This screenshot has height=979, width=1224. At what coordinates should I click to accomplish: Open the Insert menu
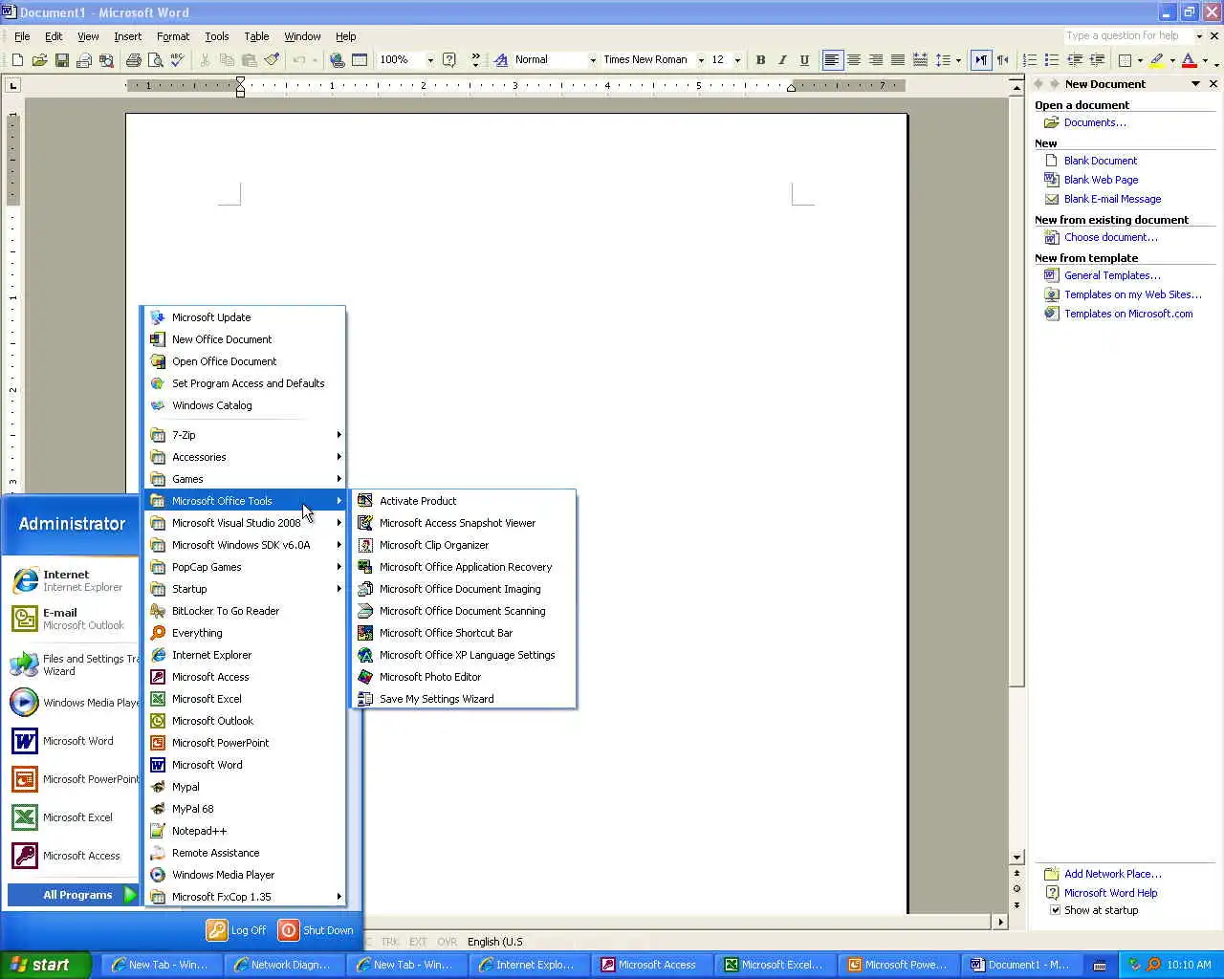coord(127,36)
